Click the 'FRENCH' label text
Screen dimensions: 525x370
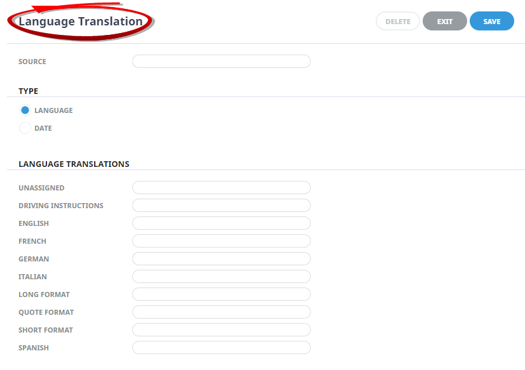coord(32,241)
